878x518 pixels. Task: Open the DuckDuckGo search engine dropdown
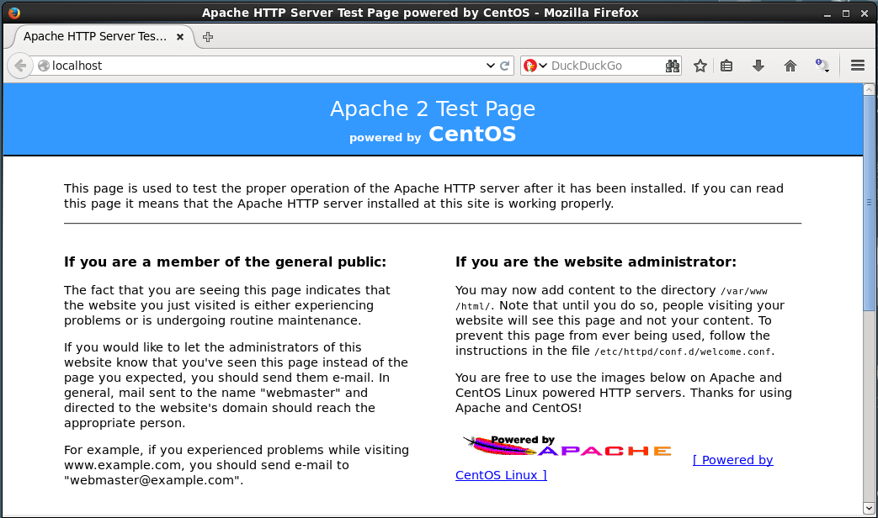[x=535, y=66]
